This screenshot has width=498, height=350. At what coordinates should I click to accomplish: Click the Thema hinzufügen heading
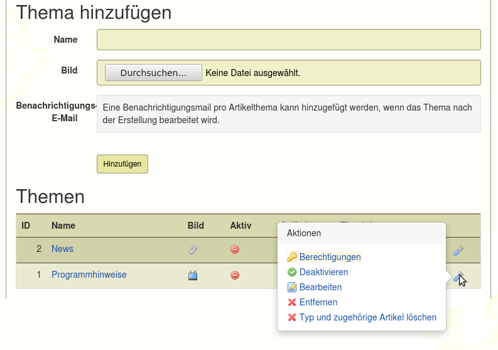pos(94,13)
